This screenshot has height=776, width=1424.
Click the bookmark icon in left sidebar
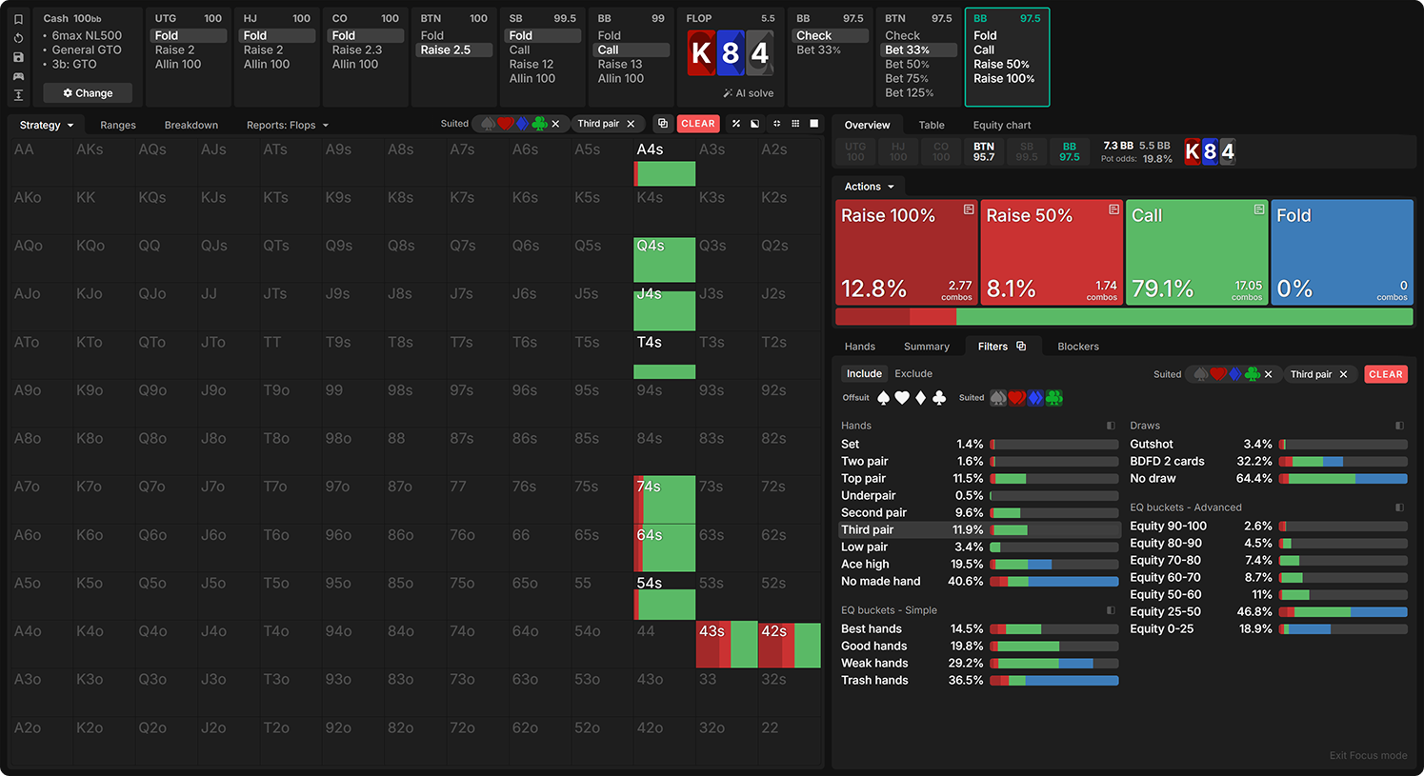[18, 19]
